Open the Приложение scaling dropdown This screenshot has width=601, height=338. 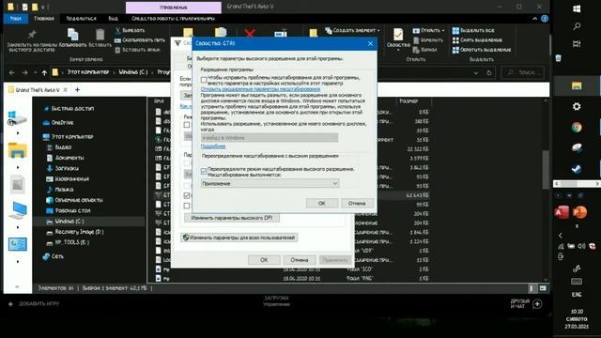[270, 184]
